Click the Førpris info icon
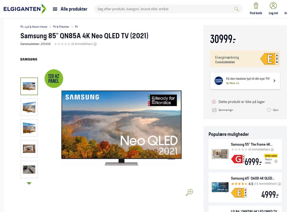Viewport: 287px width, 212px height. (x=276, y=161)
